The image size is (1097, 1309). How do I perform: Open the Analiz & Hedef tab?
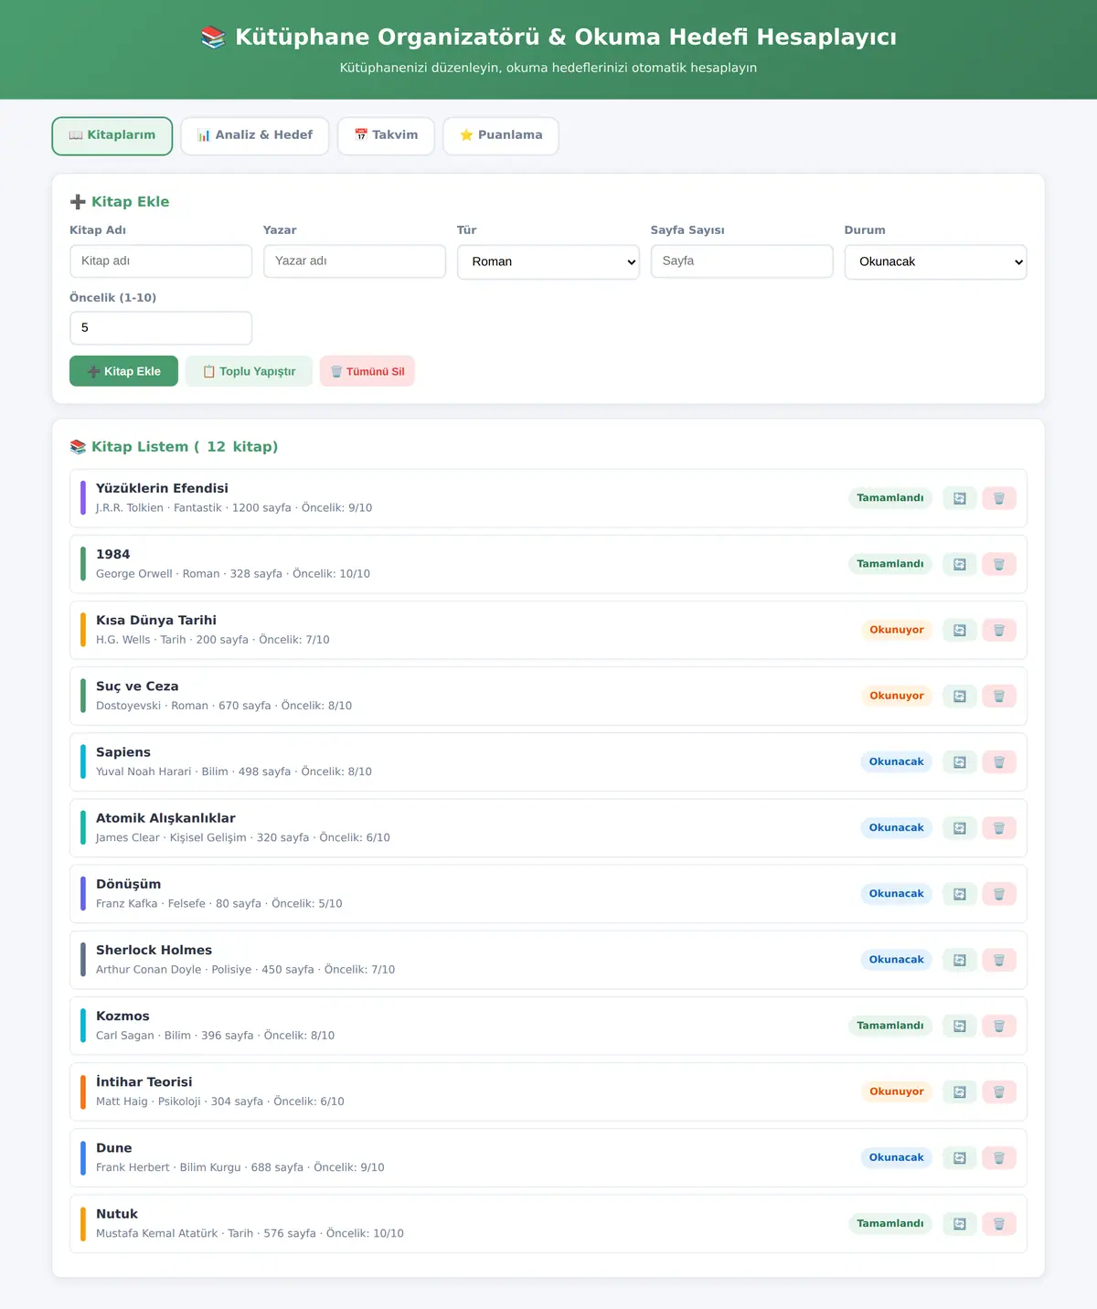point(255,135)
